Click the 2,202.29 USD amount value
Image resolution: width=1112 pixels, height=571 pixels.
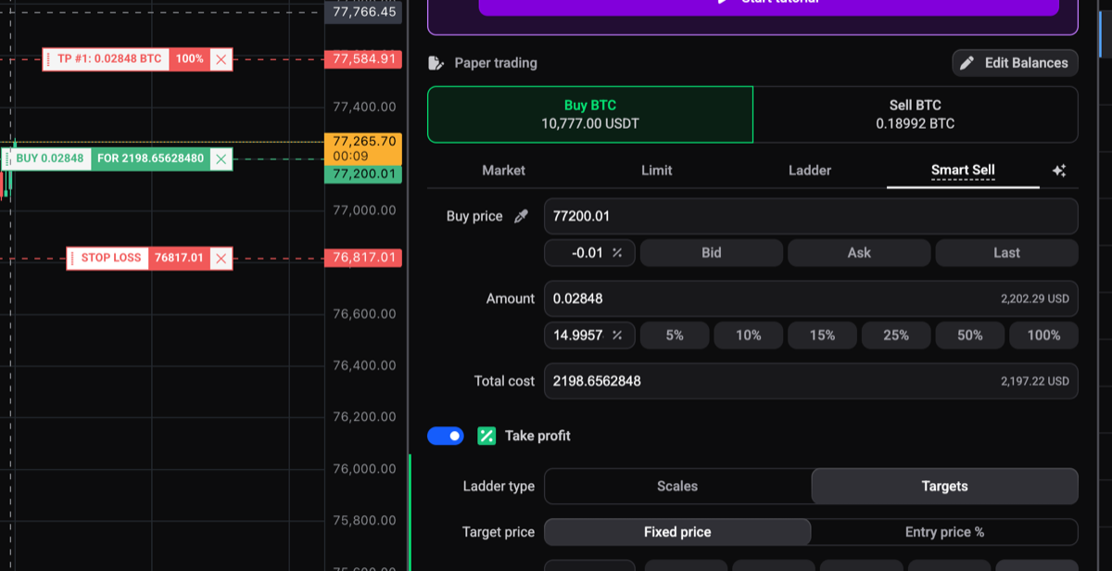(x=1035, y=299)
